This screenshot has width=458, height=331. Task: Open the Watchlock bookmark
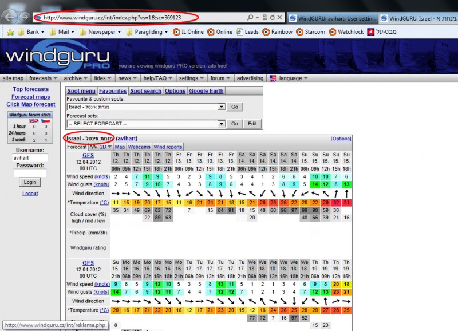tap(346, 32)
